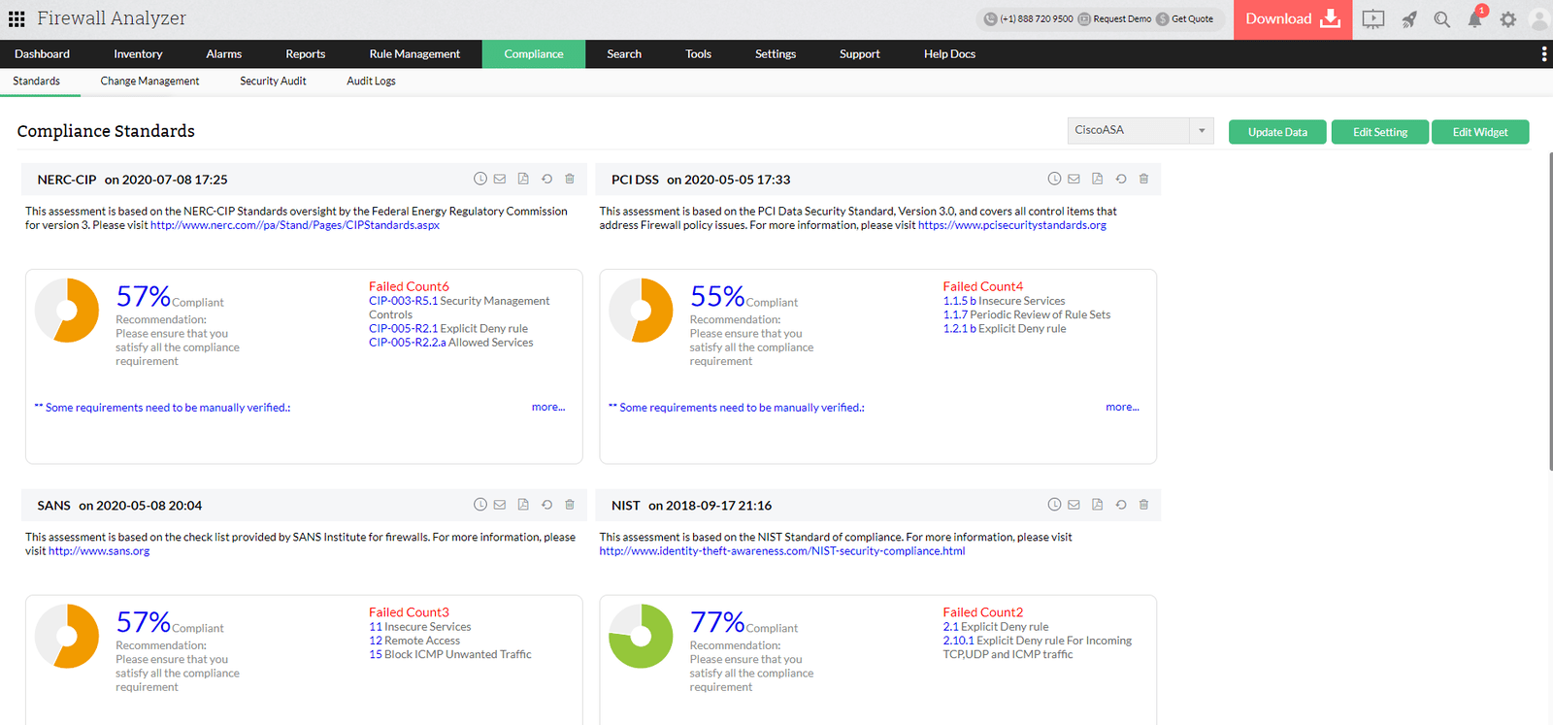
Task: Click Get Quote in header
Action: tap(1185, 18)
